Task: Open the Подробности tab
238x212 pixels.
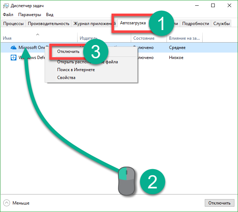Action: click(x=195, y=24)
